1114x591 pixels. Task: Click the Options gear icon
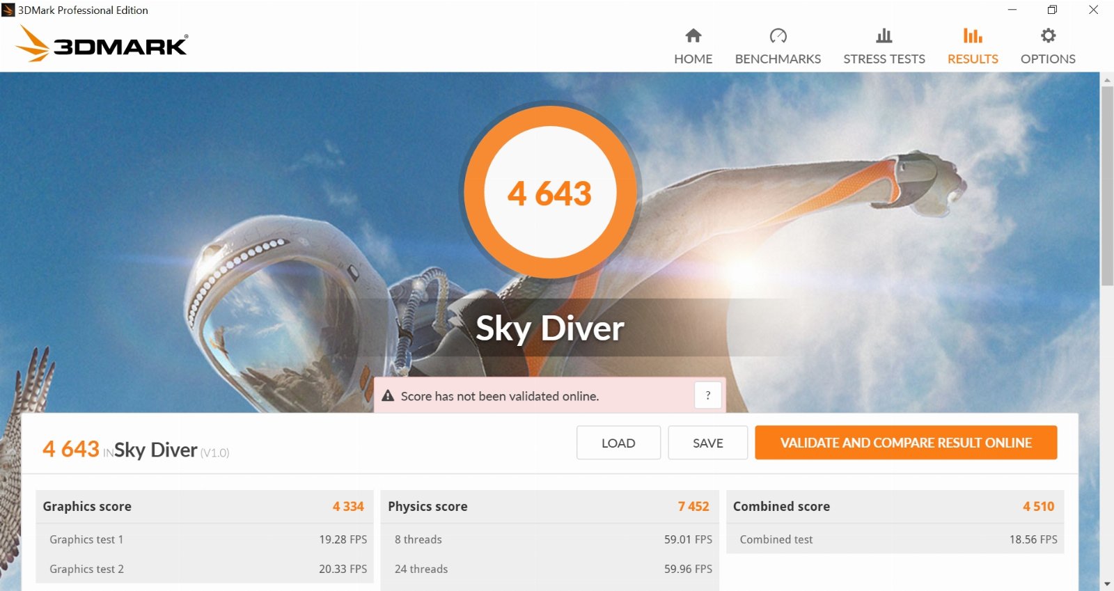1048,36
